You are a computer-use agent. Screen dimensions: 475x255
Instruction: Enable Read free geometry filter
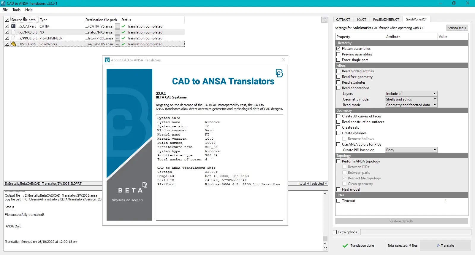338,76
